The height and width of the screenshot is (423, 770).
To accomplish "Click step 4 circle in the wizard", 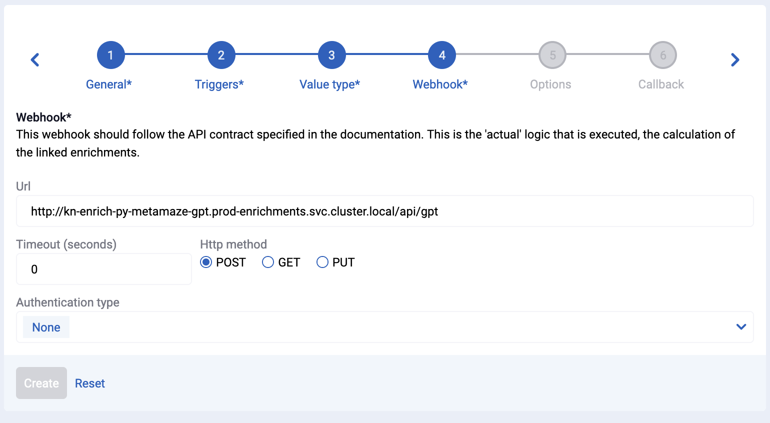I will pos(442,55).
